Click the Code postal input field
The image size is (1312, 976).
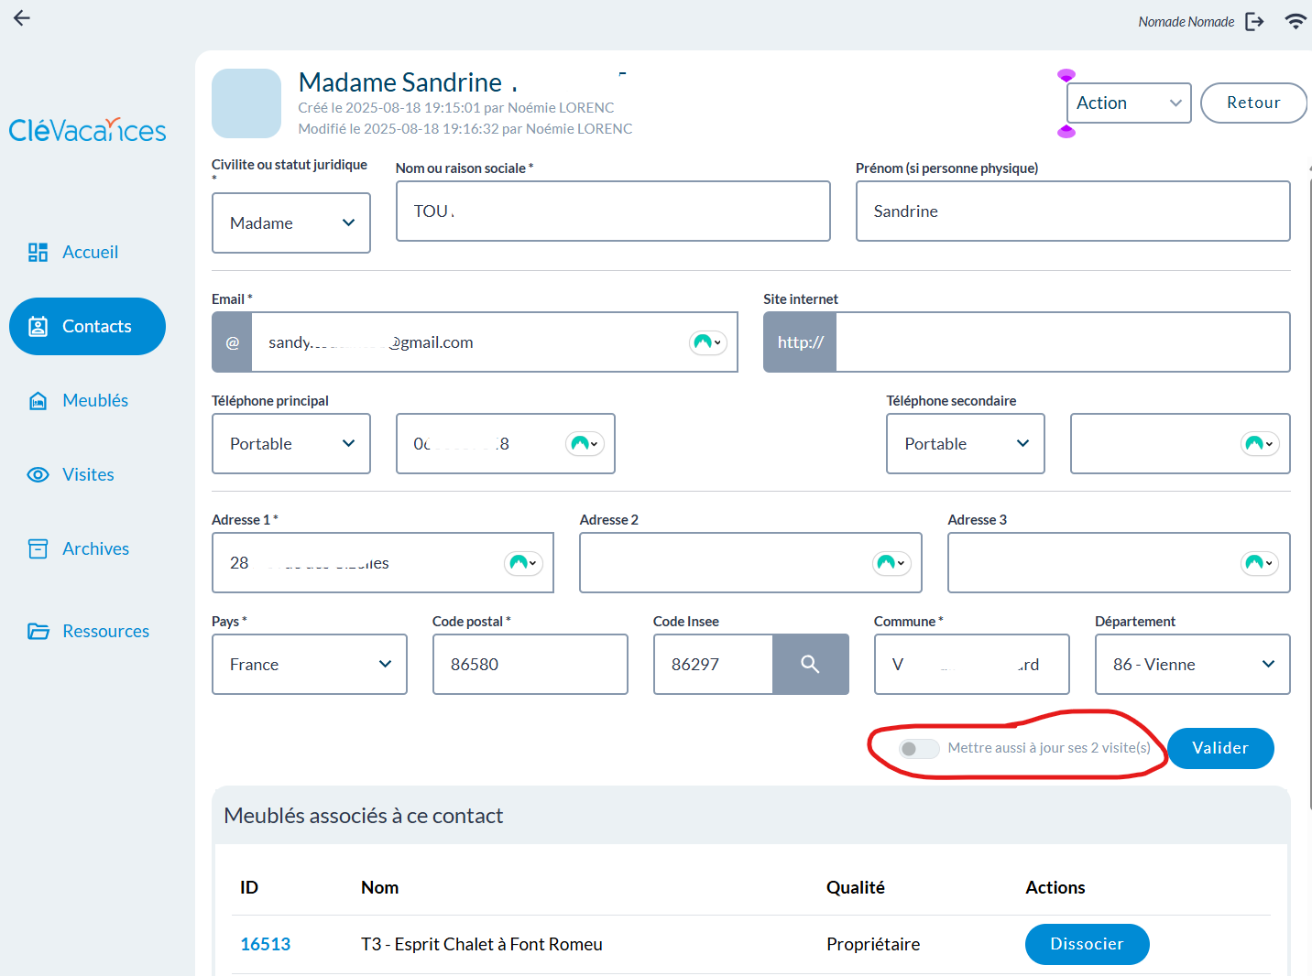(x=530, y=665)
